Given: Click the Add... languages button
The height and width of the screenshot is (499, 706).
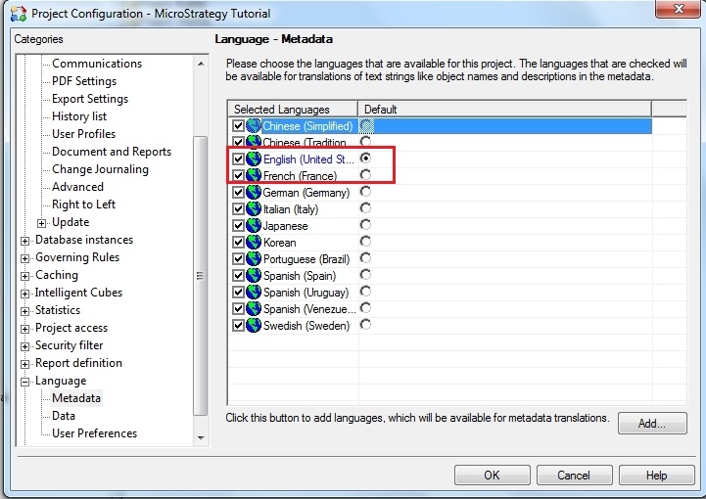Looking at the screenshot, I should click(x=652, y=423).
